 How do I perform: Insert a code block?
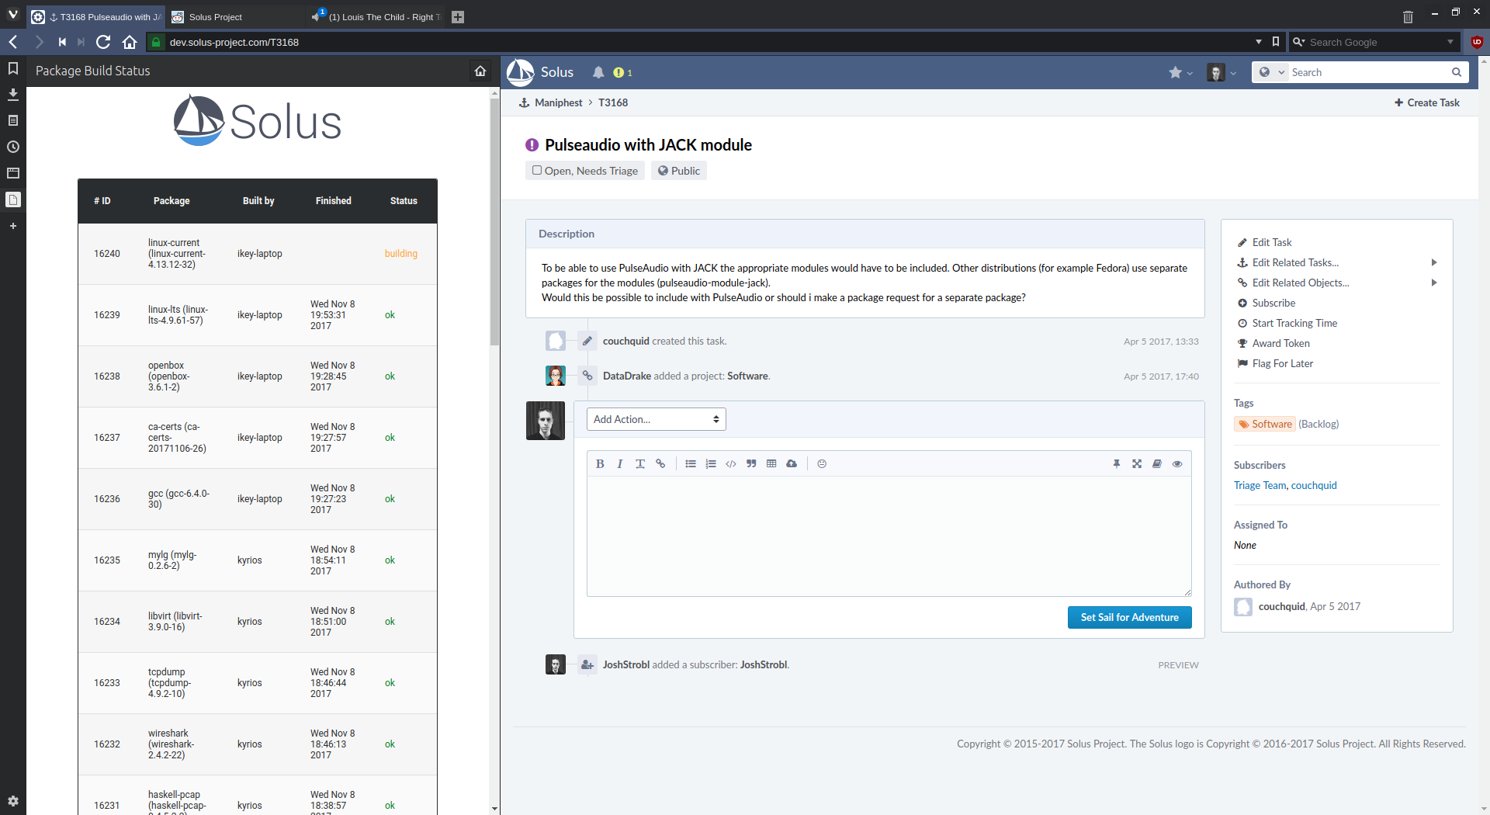pyautogui.click(x=731, y=463)
